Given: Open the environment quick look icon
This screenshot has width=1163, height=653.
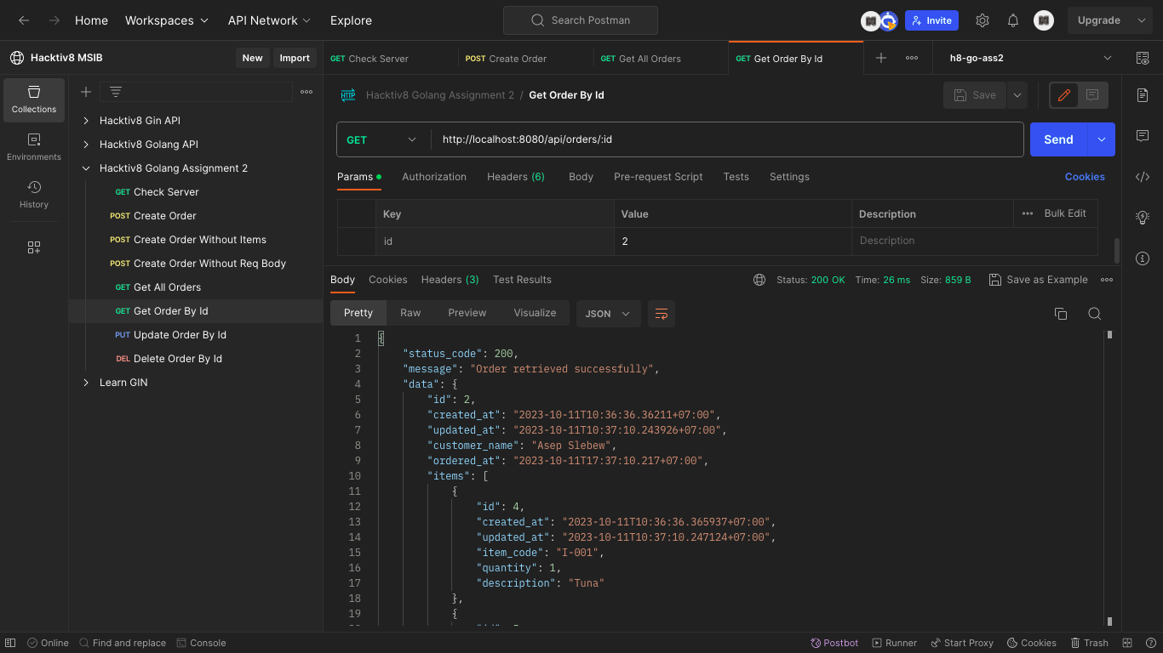Looking at the screenshot, I should pos(1143,58).
